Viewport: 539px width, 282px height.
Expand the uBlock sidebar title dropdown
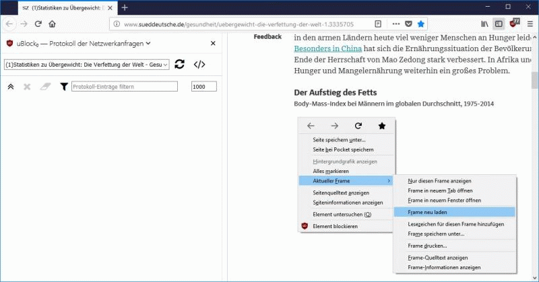pos(148,44)
